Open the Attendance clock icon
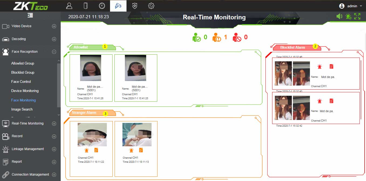This screenshot has width=366, height=181. point(102,6)
